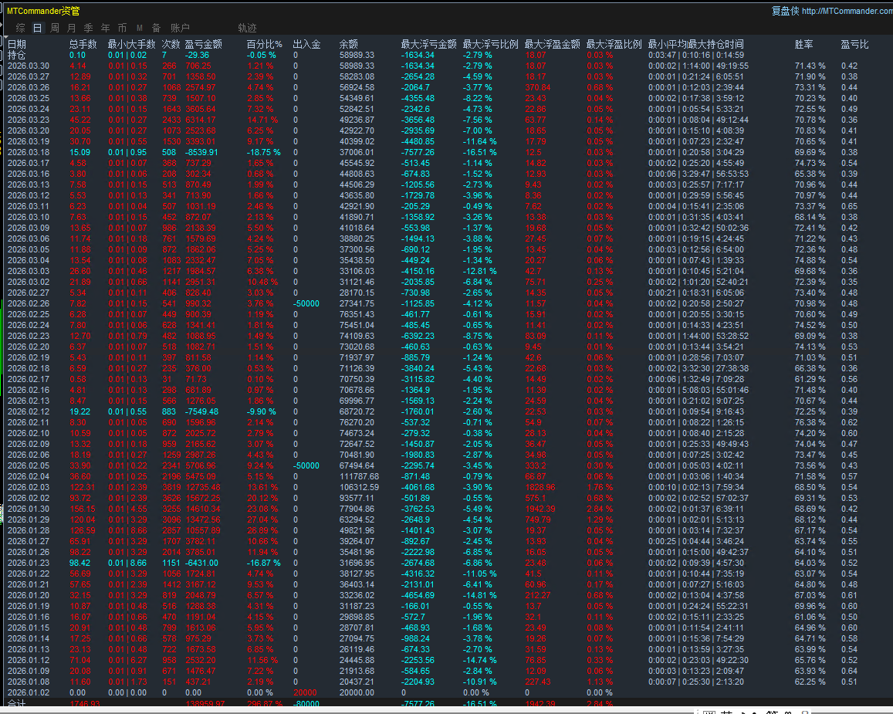Open the 周 weekly tab
The width and height of the screenshot is (893, 714).
click(x=55, y=28)
